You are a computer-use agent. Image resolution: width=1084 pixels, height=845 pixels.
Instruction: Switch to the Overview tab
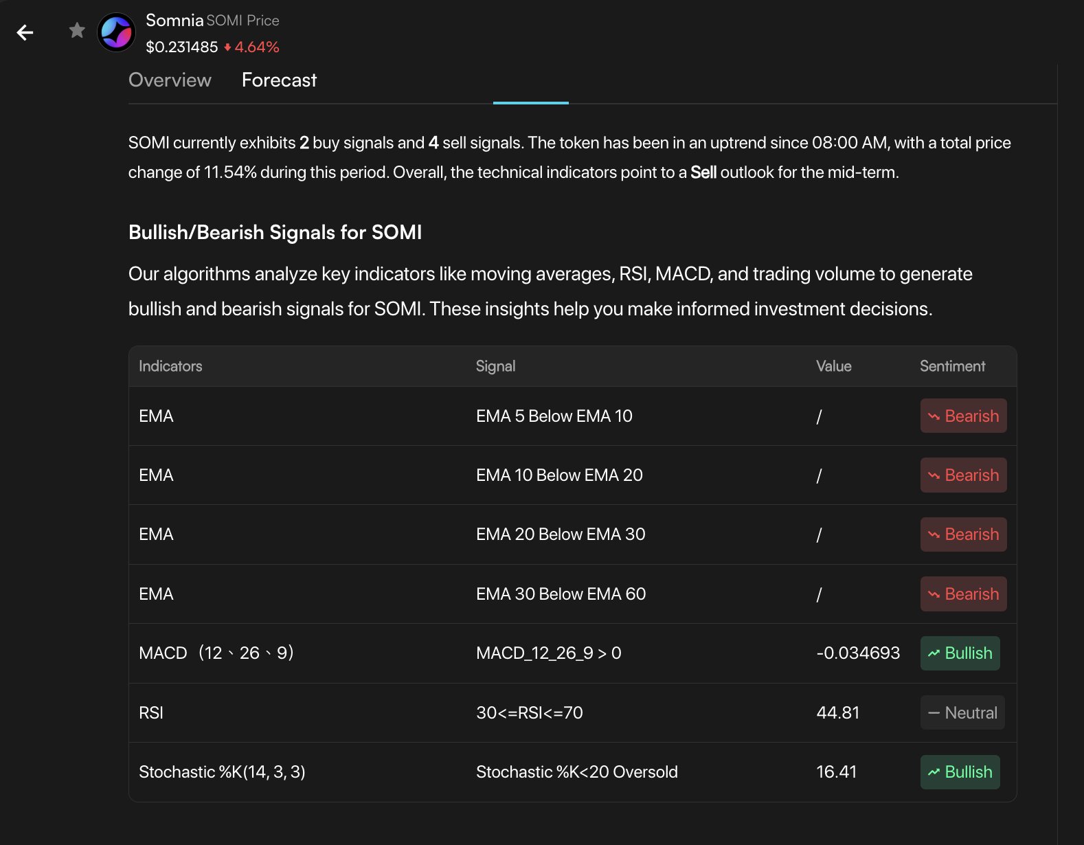click(170, 80)
